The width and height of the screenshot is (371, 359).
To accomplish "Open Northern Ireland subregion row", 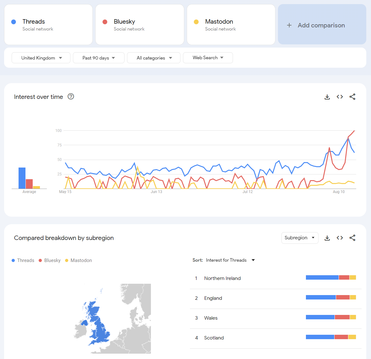I will (222, 278).
